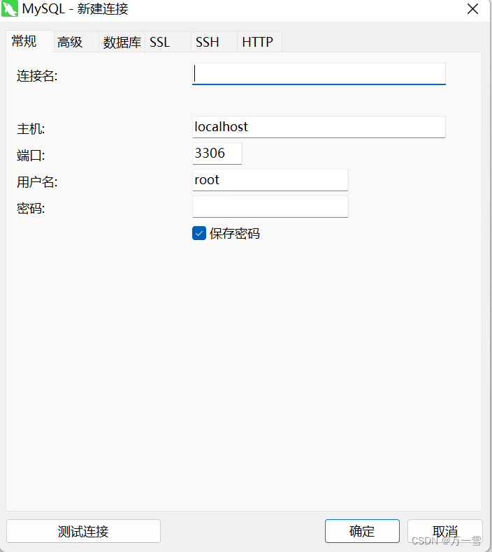Open the 数据库 tab

coord(122,43)
